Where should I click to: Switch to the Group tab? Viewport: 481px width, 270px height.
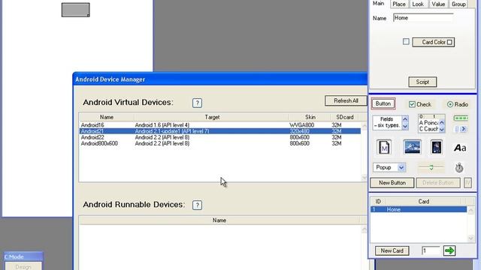(x=458, y=4)
